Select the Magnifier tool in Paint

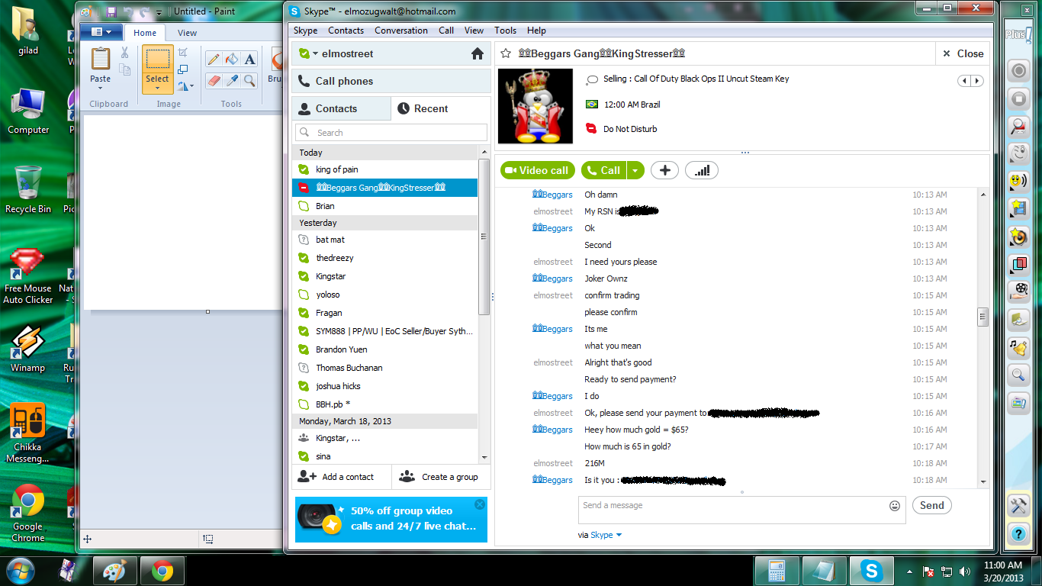(249, 80)
